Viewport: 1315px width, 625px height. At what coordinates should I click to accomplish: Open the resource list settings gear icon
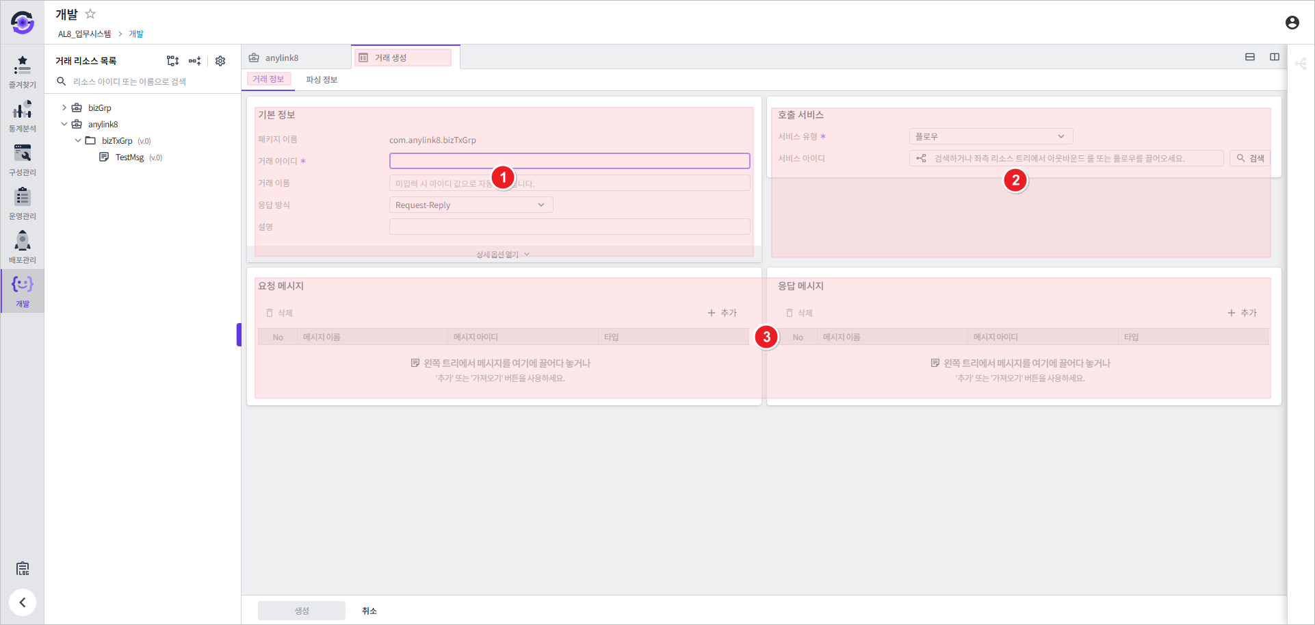(220, 61)
